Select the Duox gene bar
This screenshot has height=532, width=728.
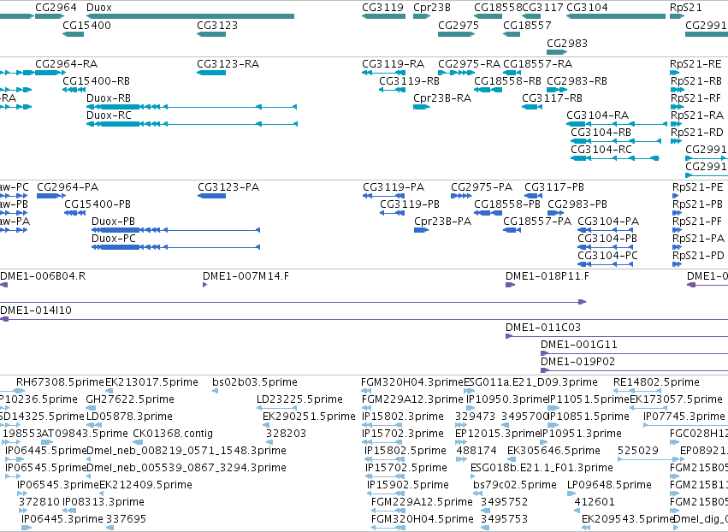[191, 16]
